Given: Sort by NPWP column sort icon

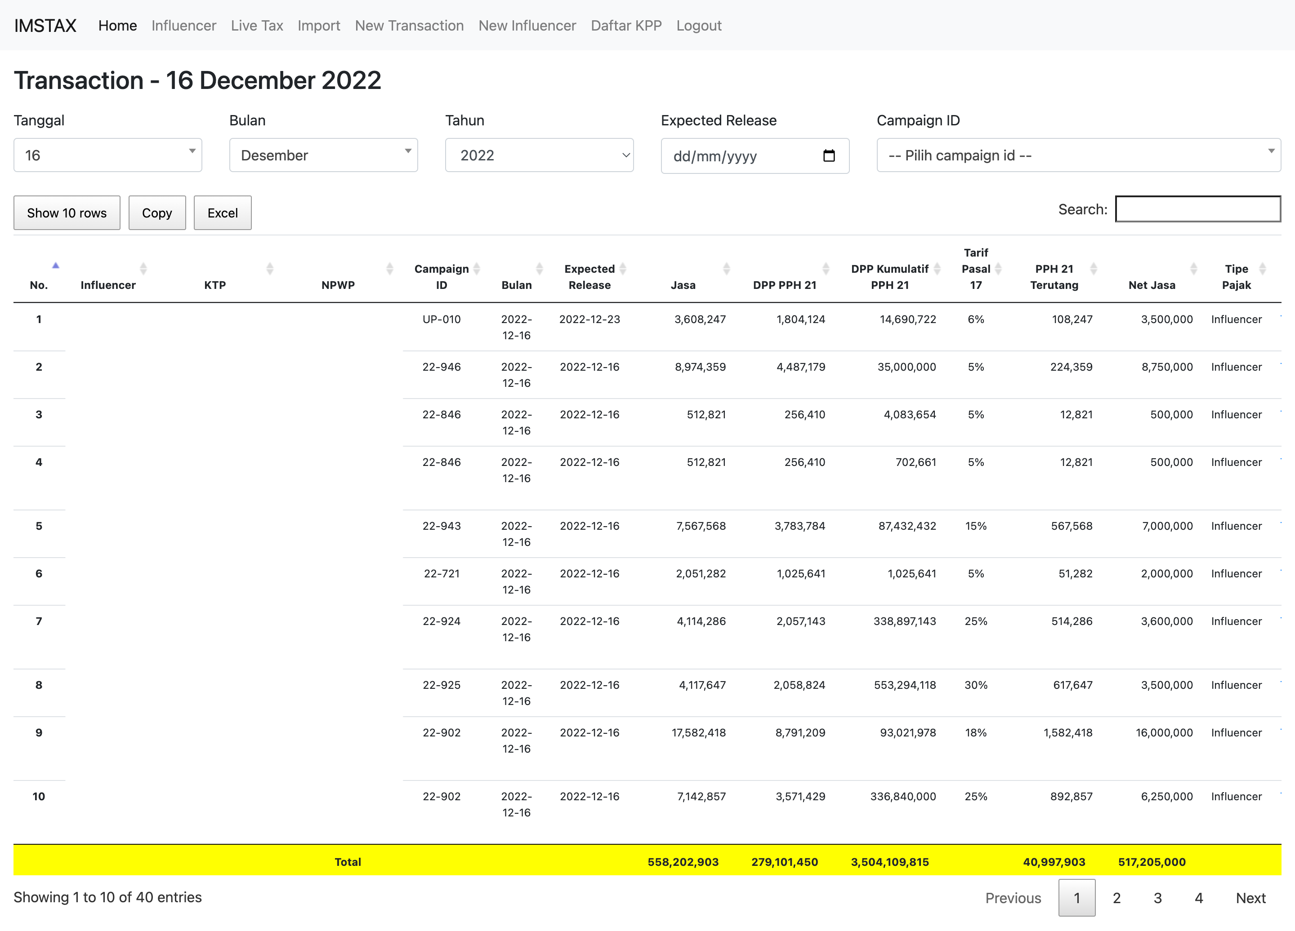Looking at the screenshot, I should click(389, 269).
